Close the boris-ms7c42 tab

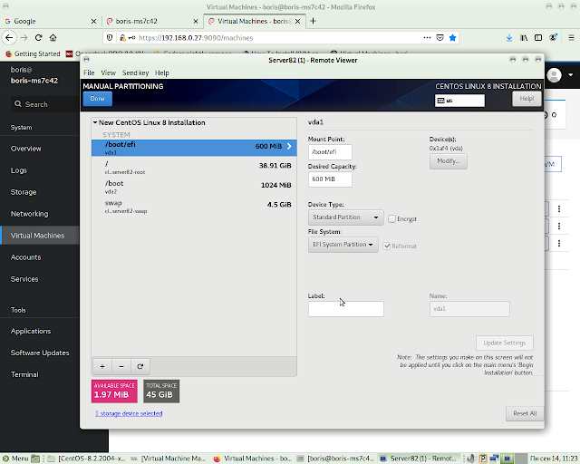coord(196,22)
